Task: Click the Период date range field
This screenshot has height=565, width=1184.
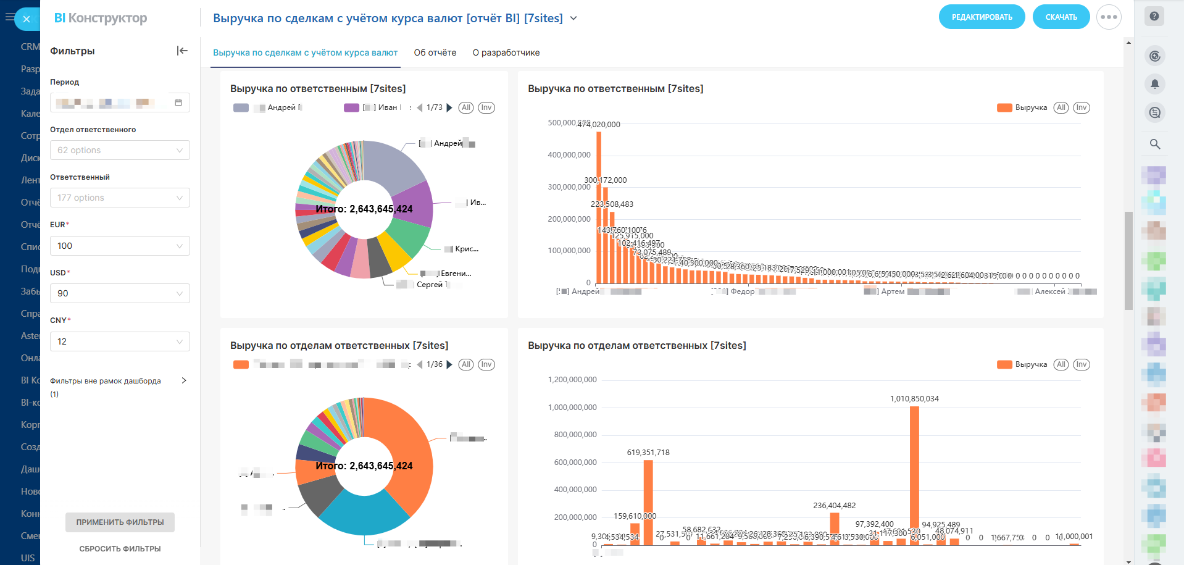Action: tap(111, 103)
